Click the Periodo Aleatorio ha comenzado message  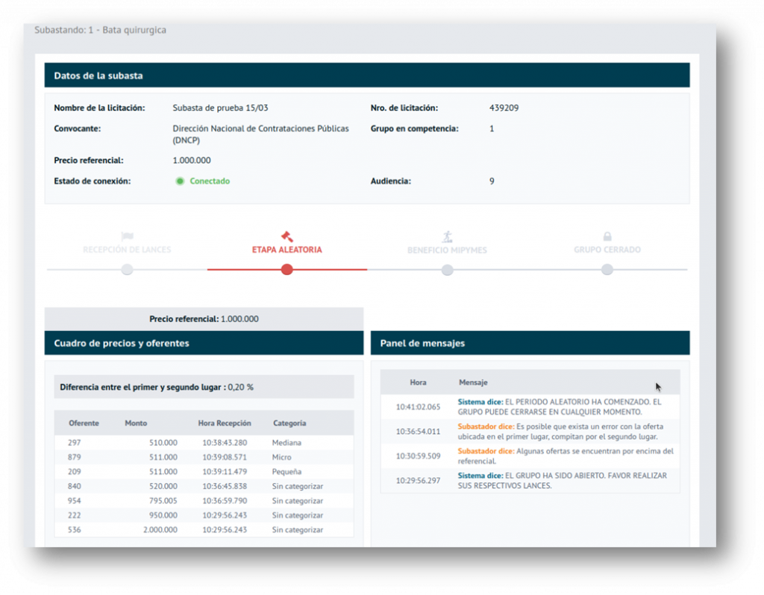pos(560,407)
